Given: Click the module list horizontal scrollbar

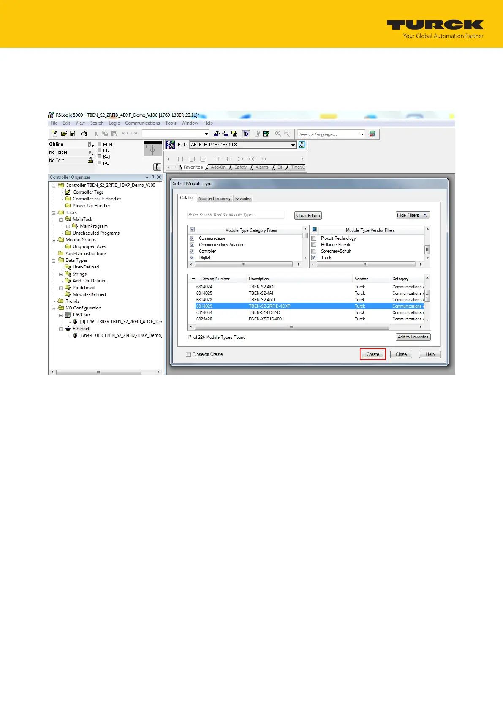Looking at the screenshot, I should (x=292, y=327).
